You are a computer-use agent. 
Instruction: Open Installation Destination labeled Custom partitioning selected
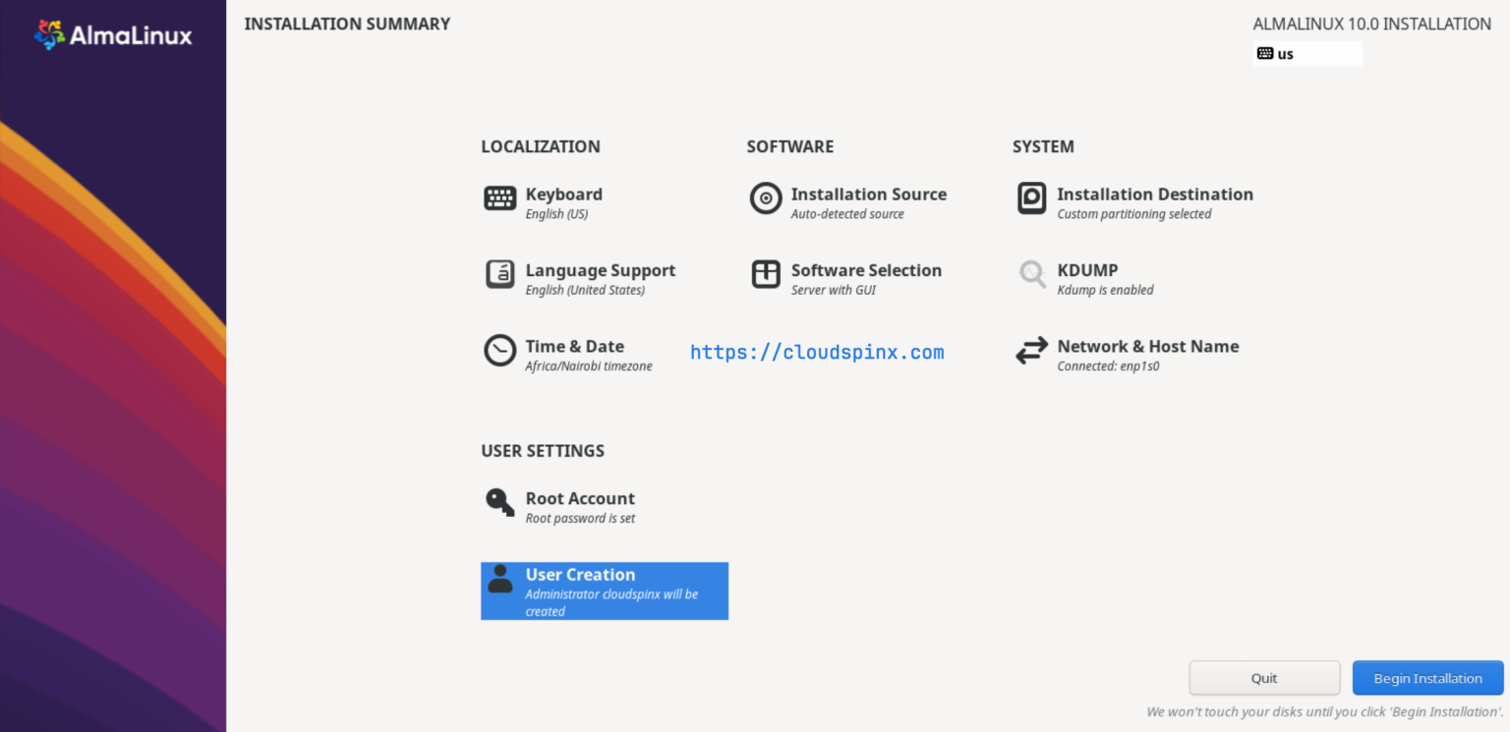(x=1155, y=202)
